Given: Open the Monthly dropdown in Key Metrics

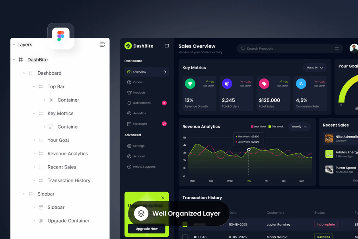Looking at the screenshot, I should [x=315, y=68].
